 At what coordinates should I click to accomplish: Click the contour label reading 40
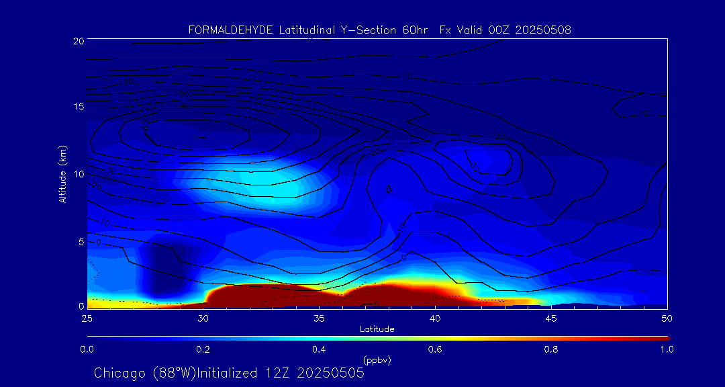(x=185, y=106)
